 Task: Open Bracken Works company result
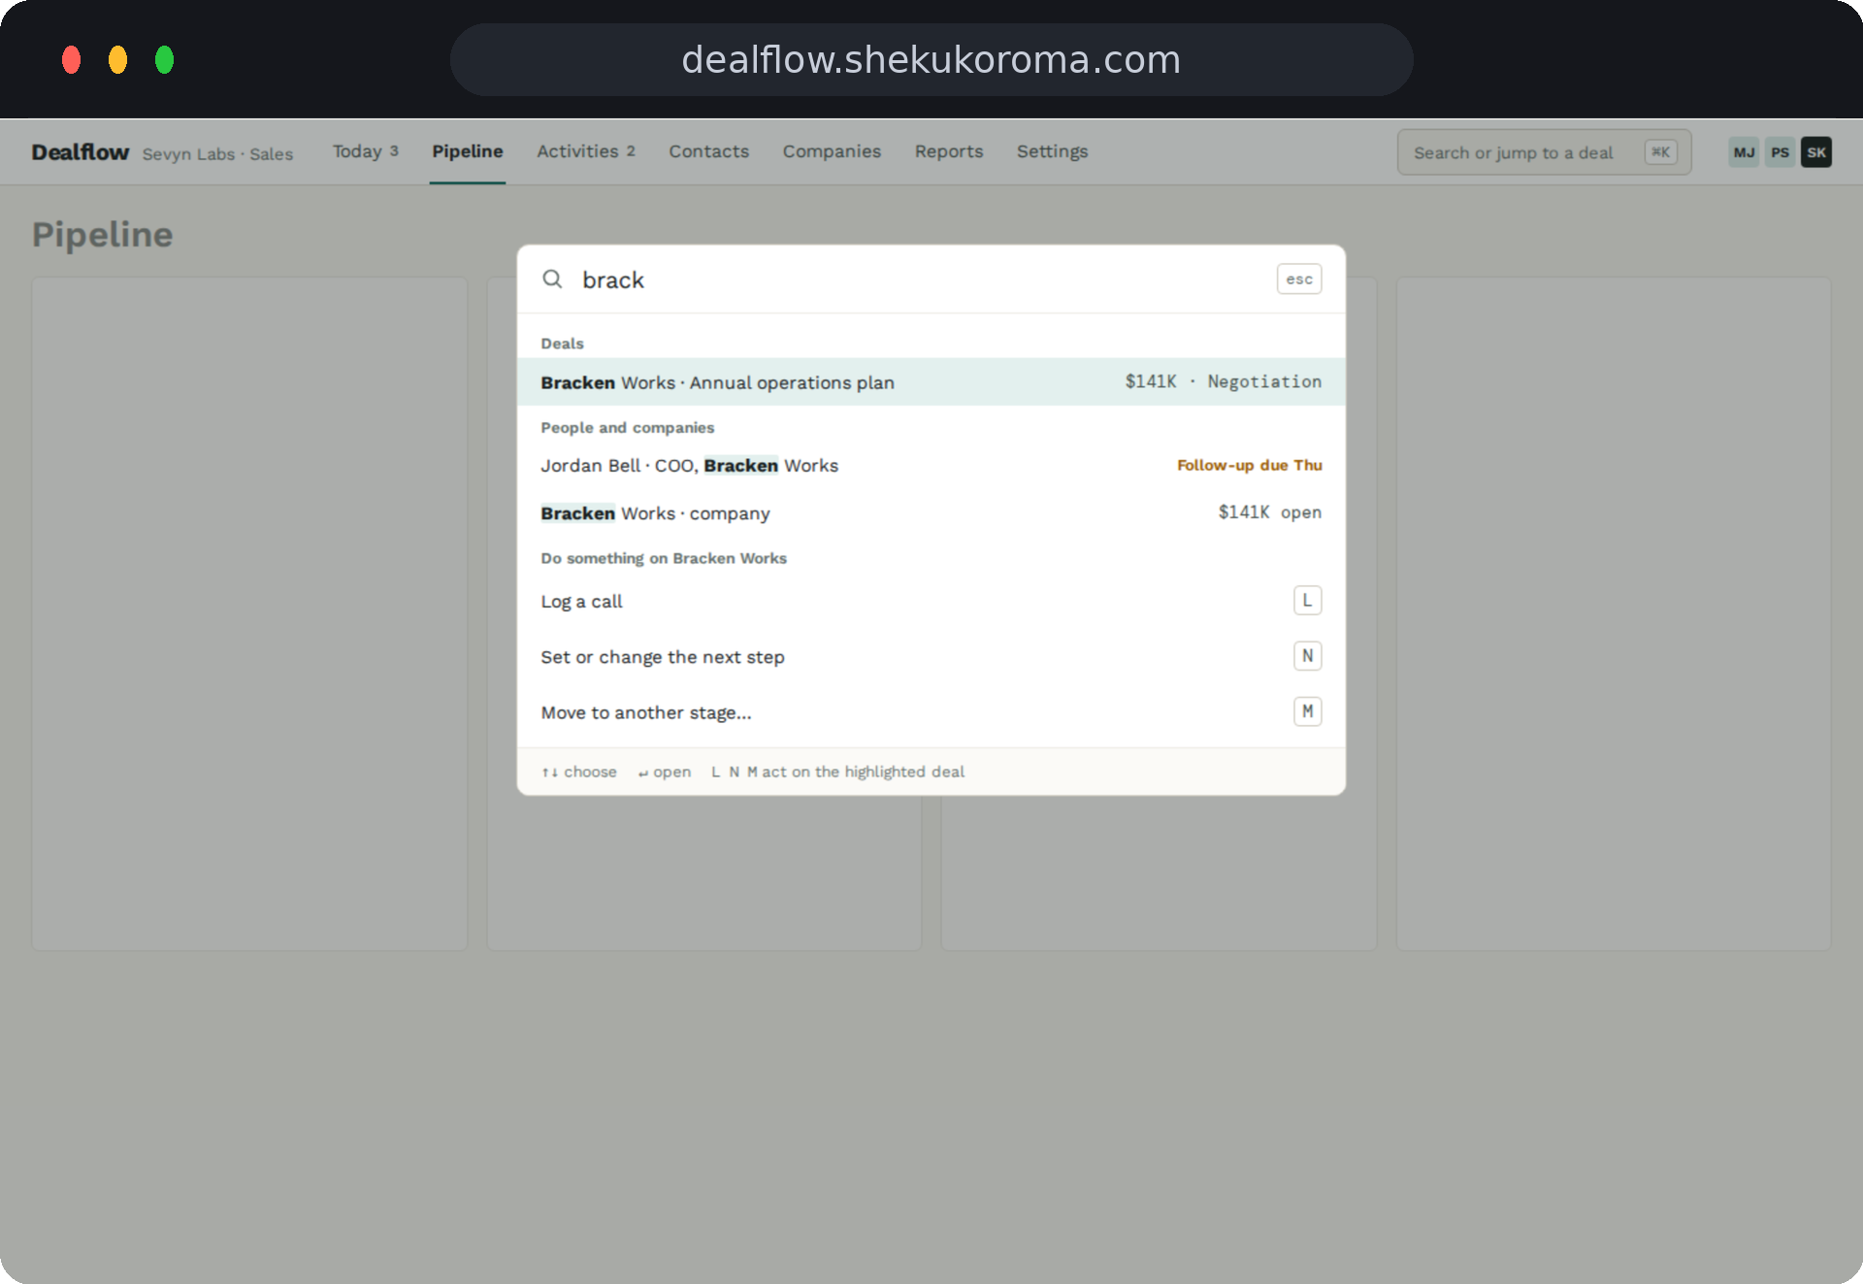931,513
